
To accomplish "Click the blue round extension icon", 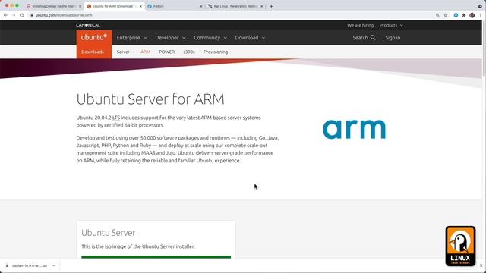I will pos(456,15).
